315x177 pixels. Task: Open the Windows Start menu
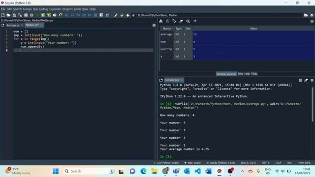click(x=56, y=171)
